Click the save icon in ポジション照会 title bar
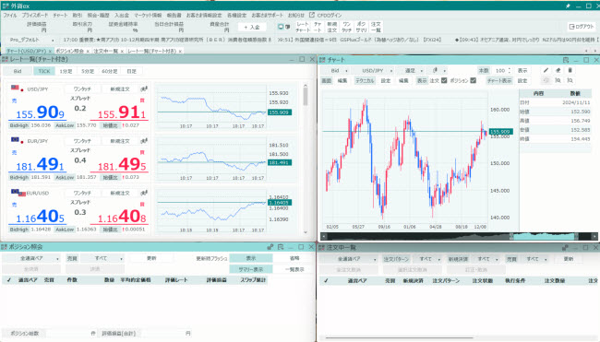This screenshot has height=342, width=600. (281, 247)
